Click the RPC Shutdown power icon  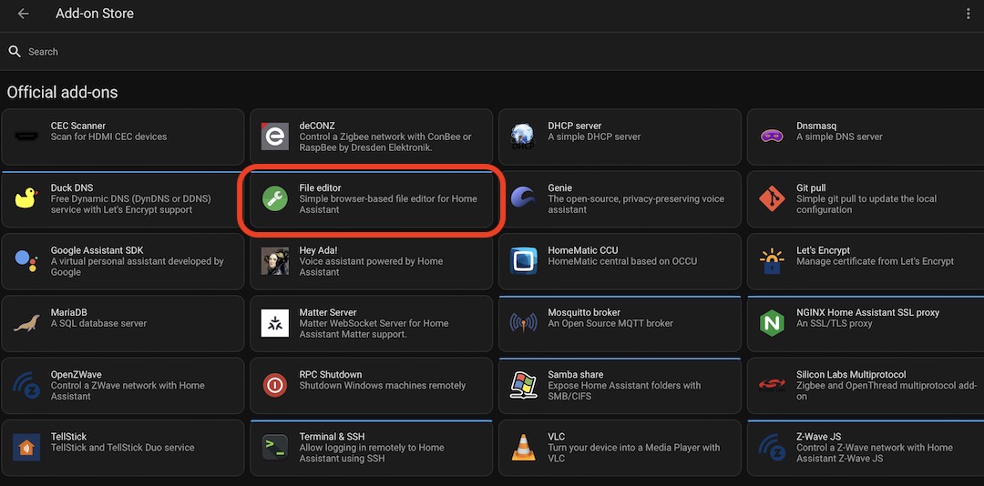point(275,385)
